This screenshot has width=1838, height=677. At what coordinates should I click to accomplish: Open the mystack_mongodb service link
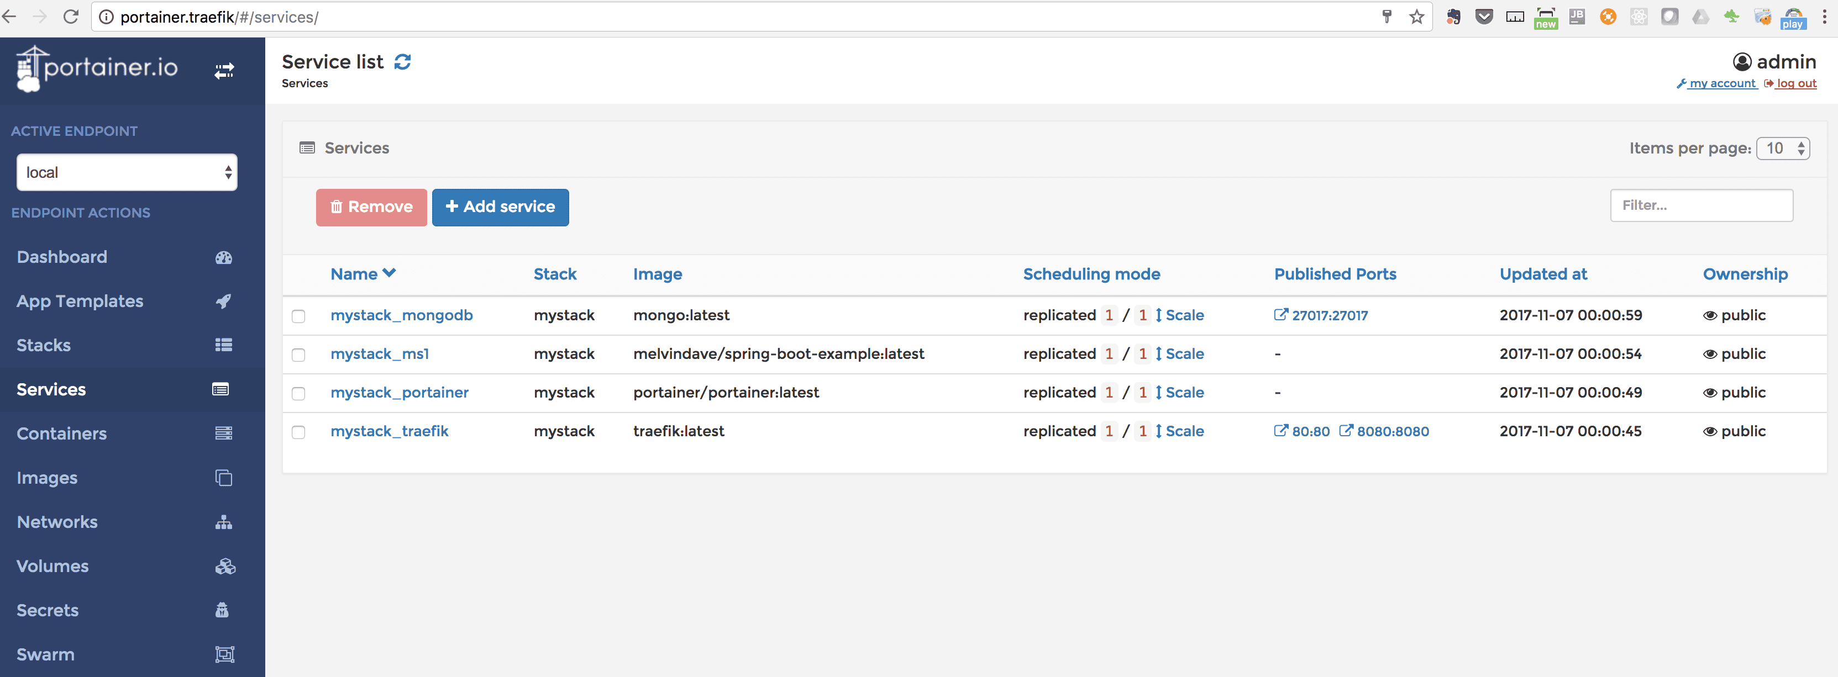[x=401, y=315]
